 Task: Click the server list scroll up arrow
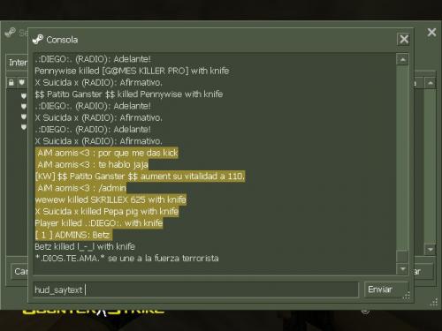(x=431, y=83)
